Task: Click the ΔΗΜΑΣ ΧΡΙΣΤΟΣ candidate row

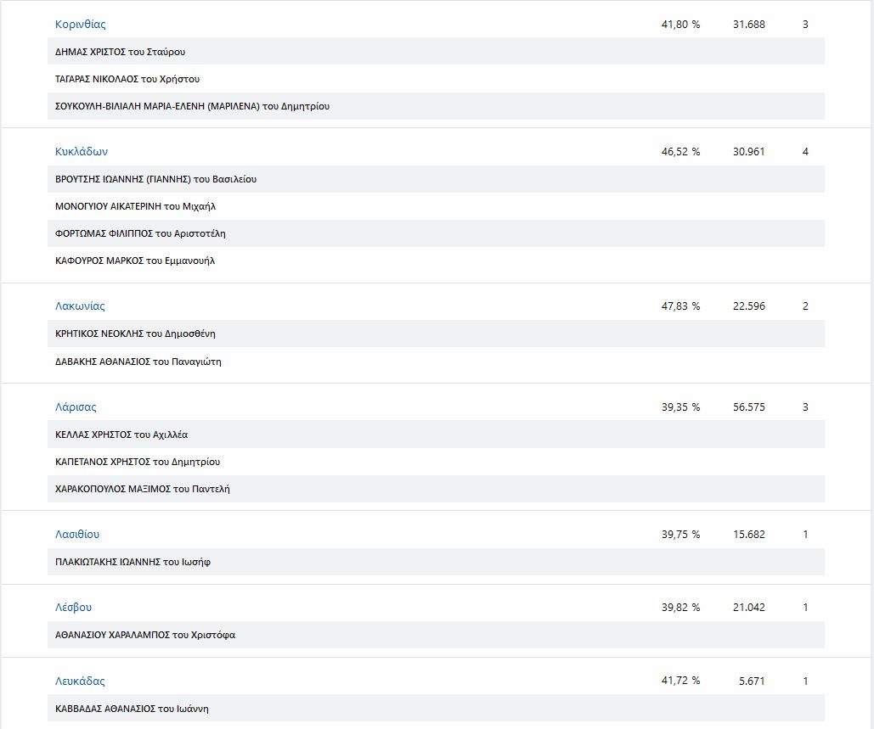Action: coord(120,52)
